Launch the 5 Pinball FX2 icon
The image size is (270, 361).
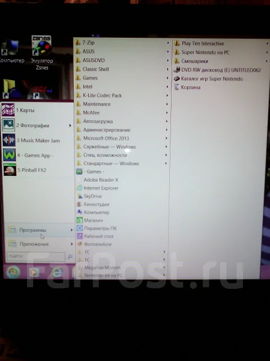[10, 170]
